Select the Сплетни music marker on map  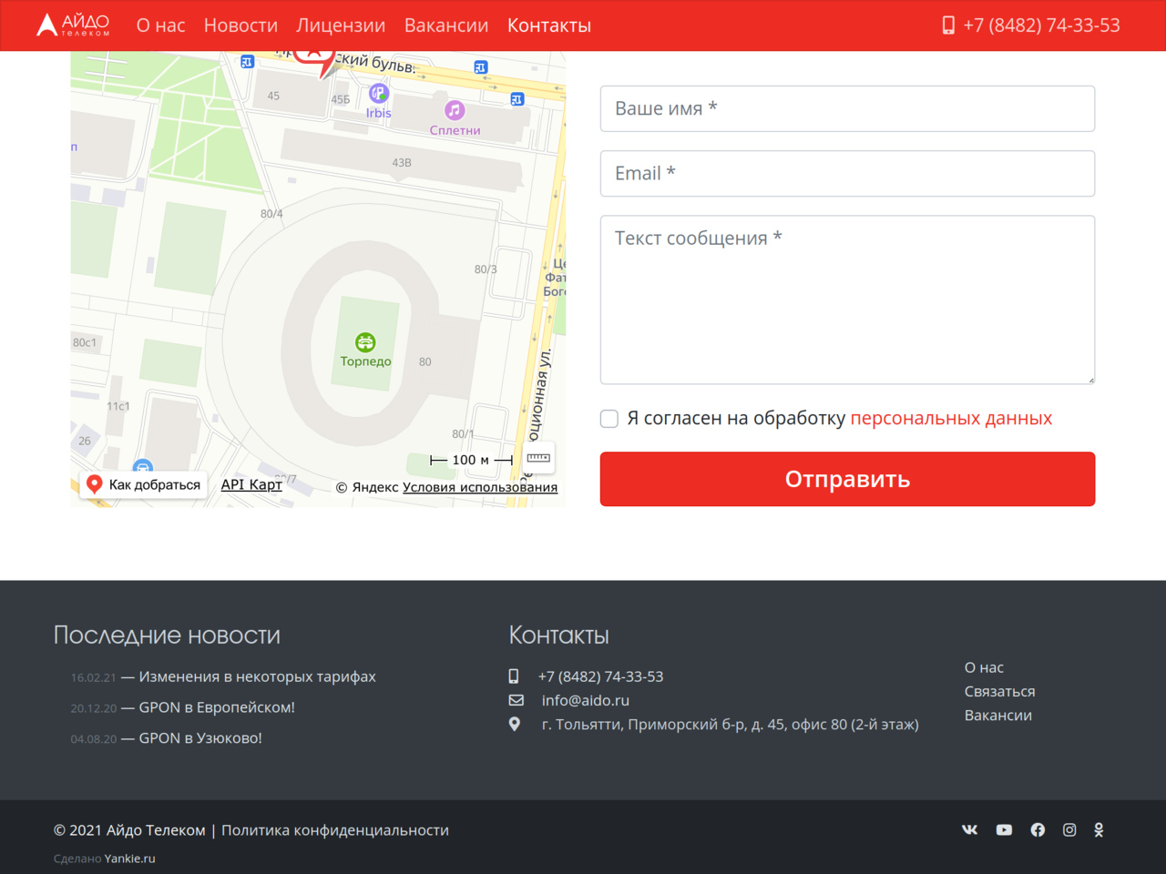tap(455, 110)
